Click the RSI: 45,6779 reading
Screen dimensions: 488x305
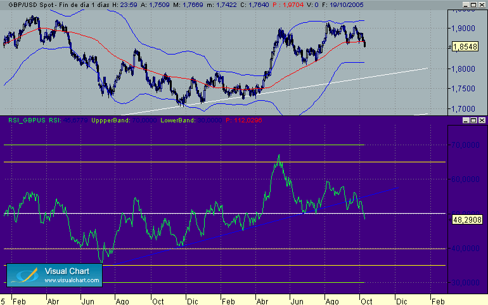tap(68, 120)
